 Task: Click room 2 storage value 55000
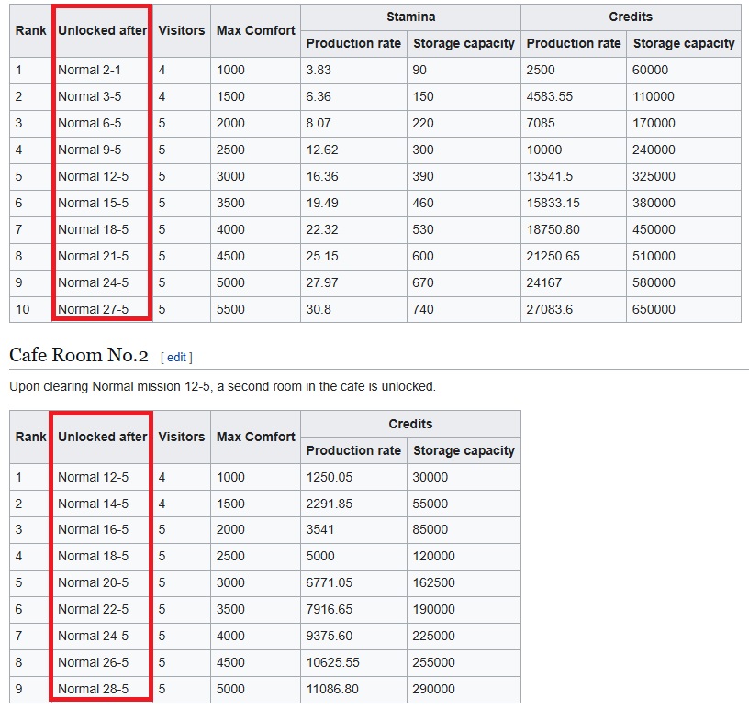tap(430, 504)
